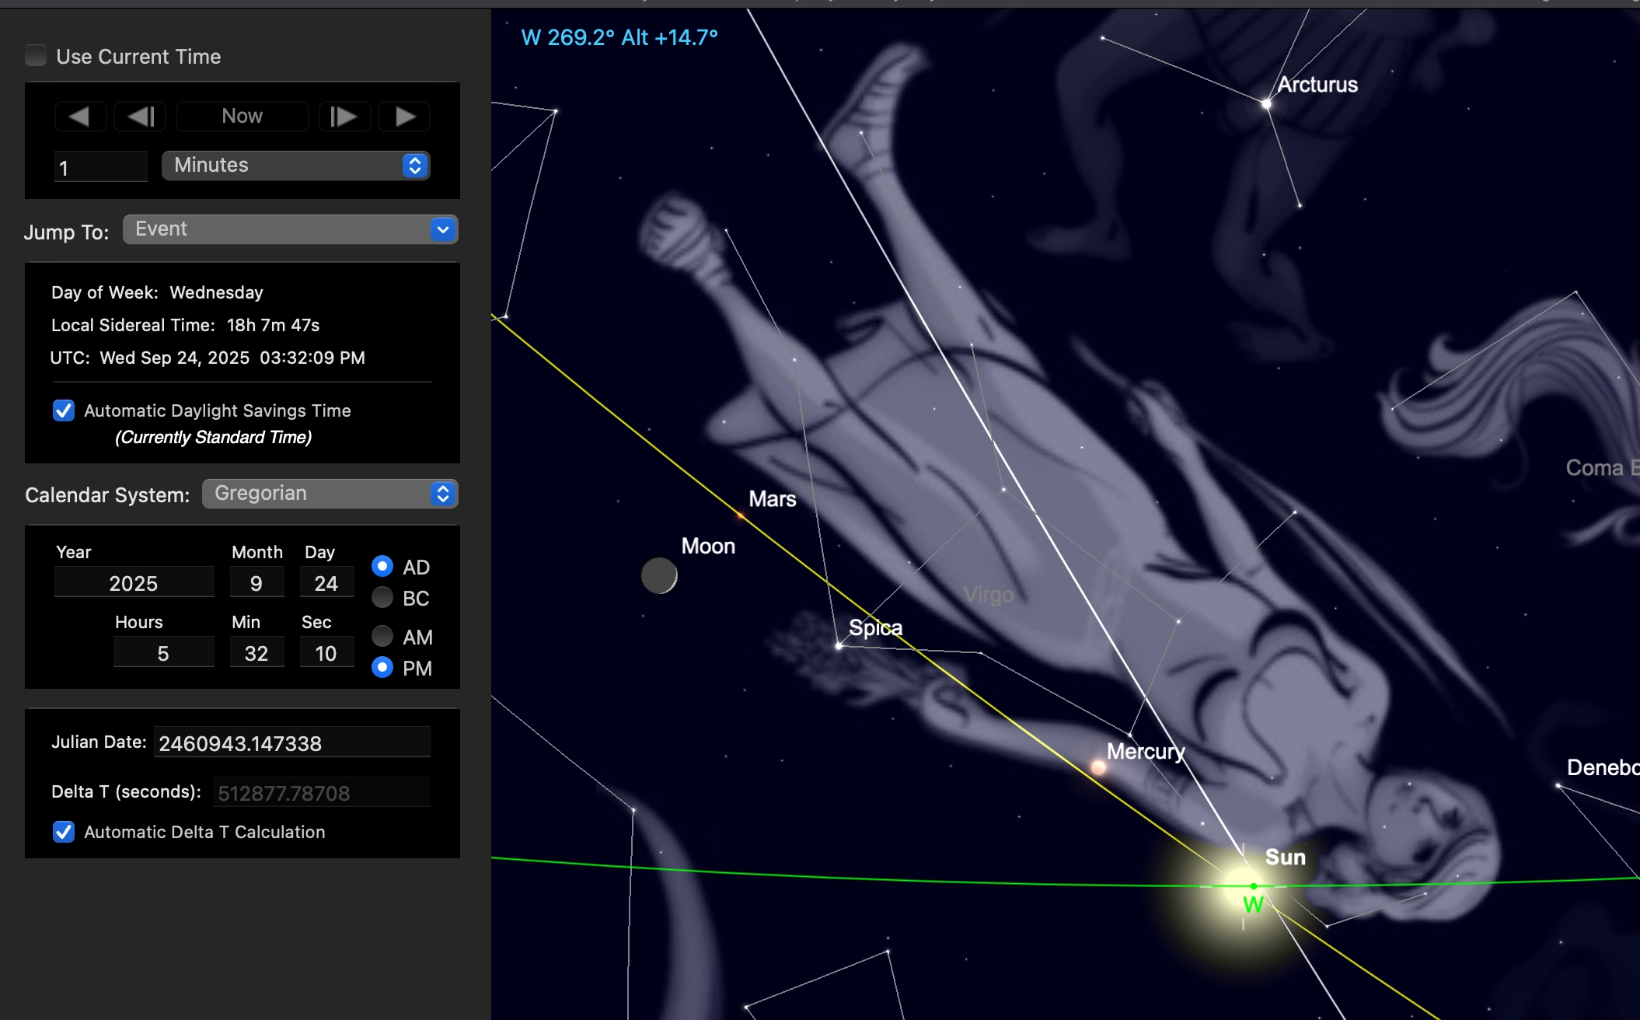
Task: Open the Minutes time unit dropdown
Action: [x=295, y=166]
